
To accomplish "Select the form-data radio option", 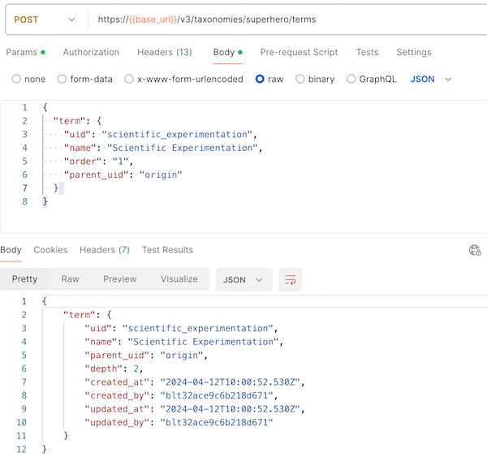I will click(62, 79).
